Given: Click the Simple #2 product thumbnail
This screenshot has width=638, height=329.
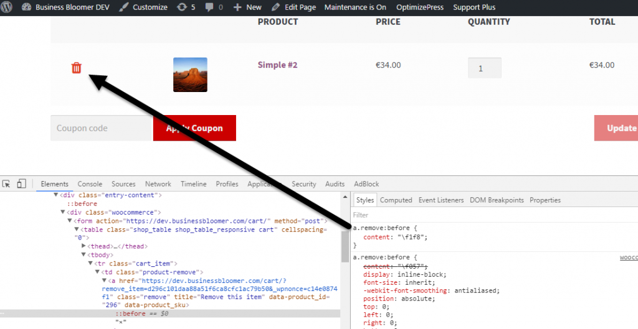Looking at the screenshot, I should click(x=190, y=75).
